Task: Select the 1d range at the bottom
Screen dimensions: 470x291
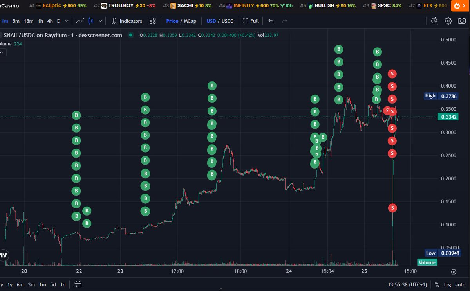Action: 63,285
